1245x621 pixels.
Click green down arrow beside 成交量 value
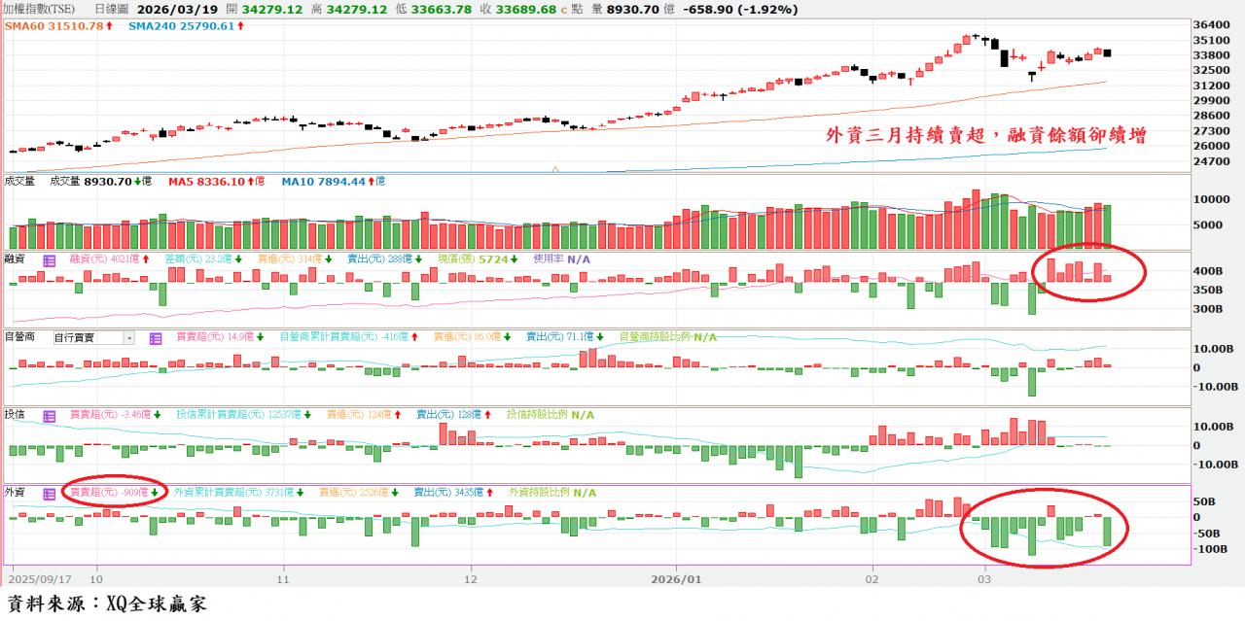pos(136,182)
